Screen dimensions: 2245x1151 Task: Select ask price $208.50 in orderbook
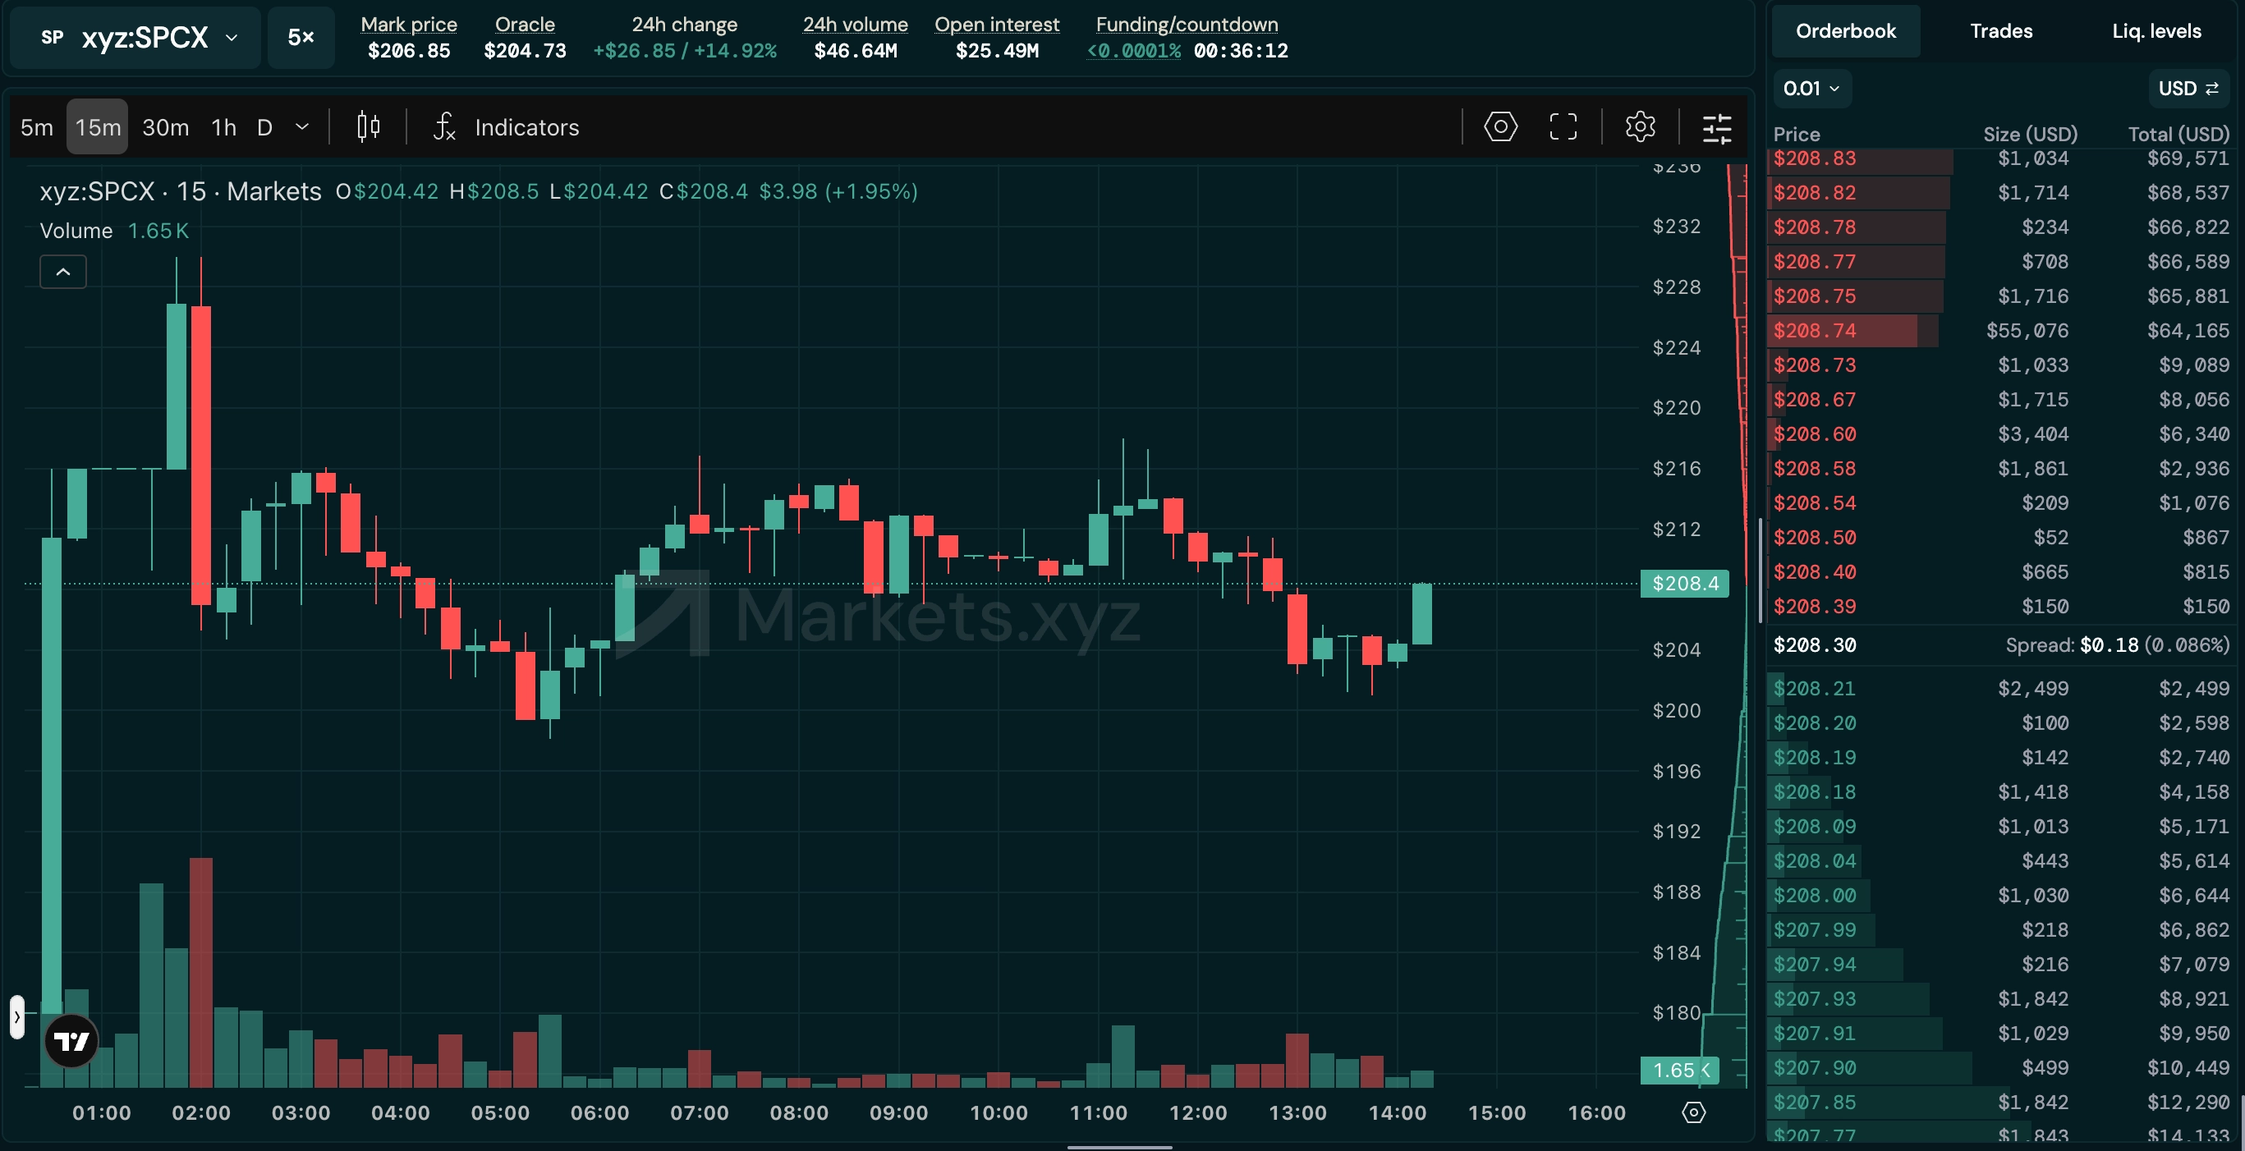tap(1815, 538)
